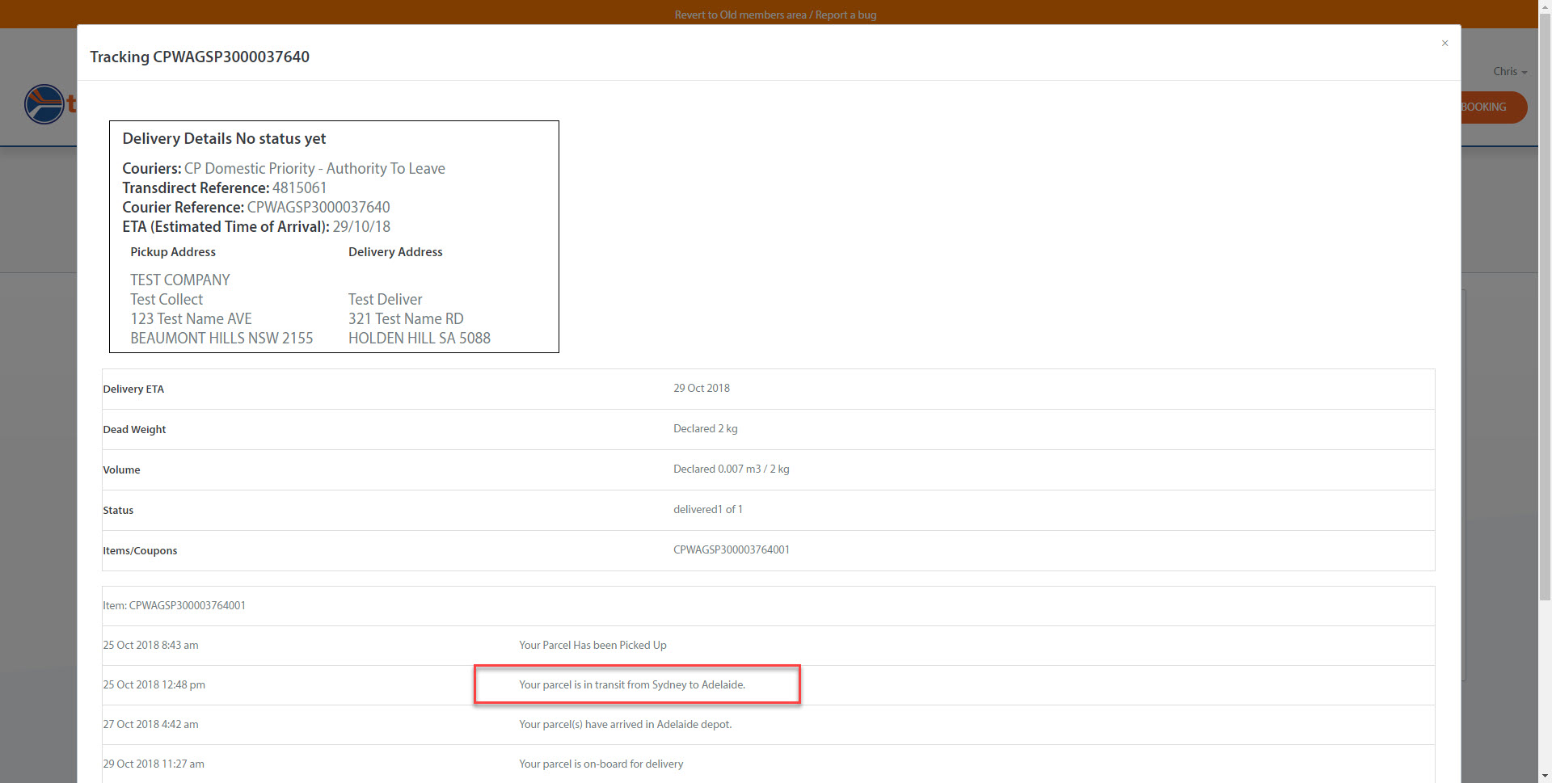Click the Parcel Has been Picked Up event
This screenshot has height=783, width=1552.
(593, 645)
